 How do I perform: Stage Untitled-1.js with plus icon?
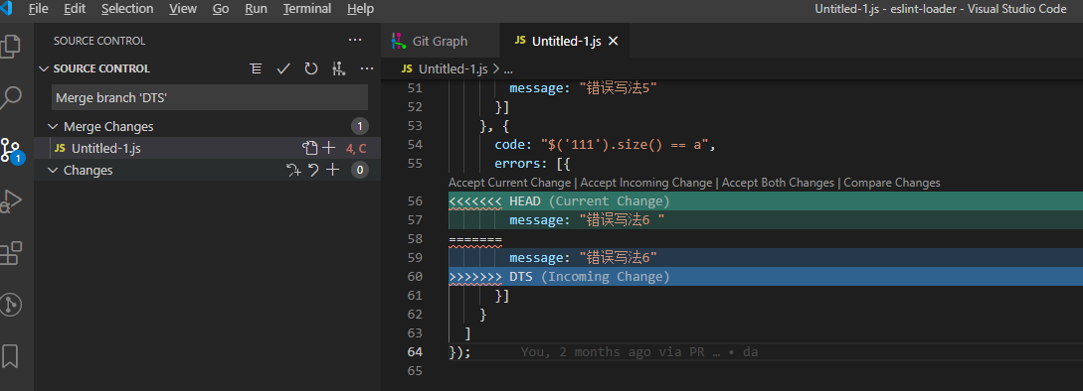[329, 148]
